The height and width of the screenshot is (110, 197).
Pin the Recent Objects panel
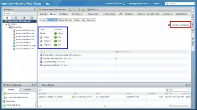(32, 85)
